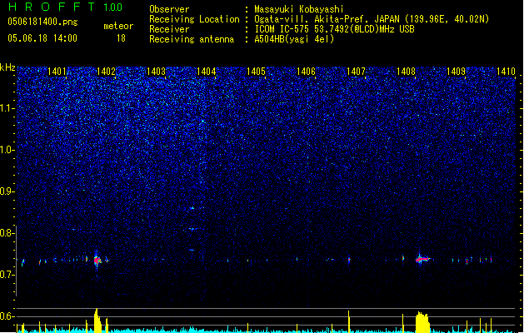The width and height of the screenshot is (524, 333).
Task: Click the 1407 time marker
Action: click(x=356, y=72)
